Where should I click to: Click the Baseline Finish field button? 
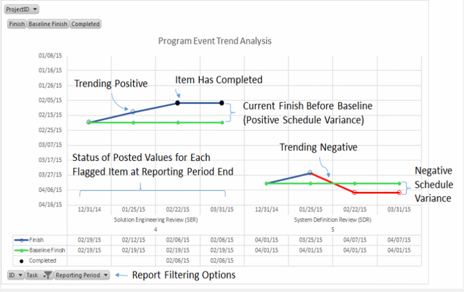tap(48, 24)
